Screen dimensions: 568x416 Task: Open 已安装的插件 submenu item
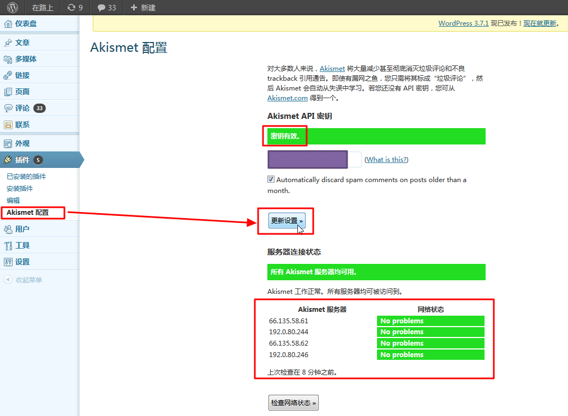(x=26, y=176)
